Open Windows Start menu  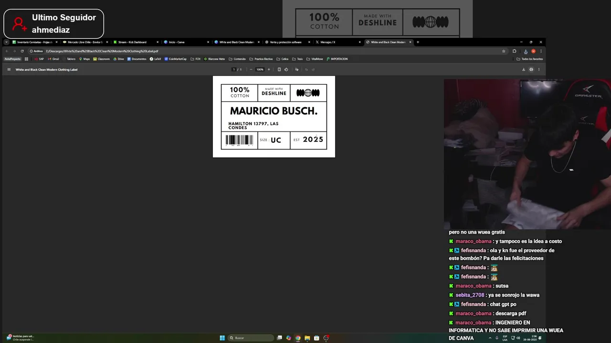tap(222, 338)
